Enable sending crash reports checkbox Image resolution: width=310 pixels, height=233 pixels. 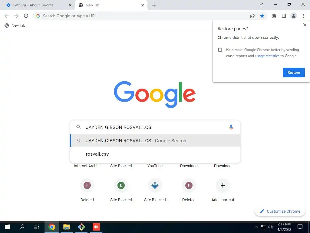tap(220, 50)
